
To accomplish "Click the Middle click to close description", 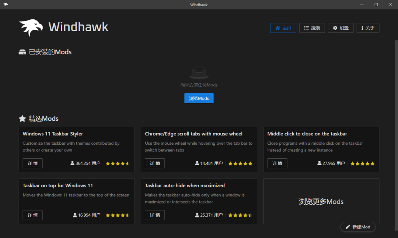I will (315, 147).
